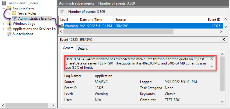Screen dimensions: 230x109
Task: Switch to the General tab
Action: [69, 48]
